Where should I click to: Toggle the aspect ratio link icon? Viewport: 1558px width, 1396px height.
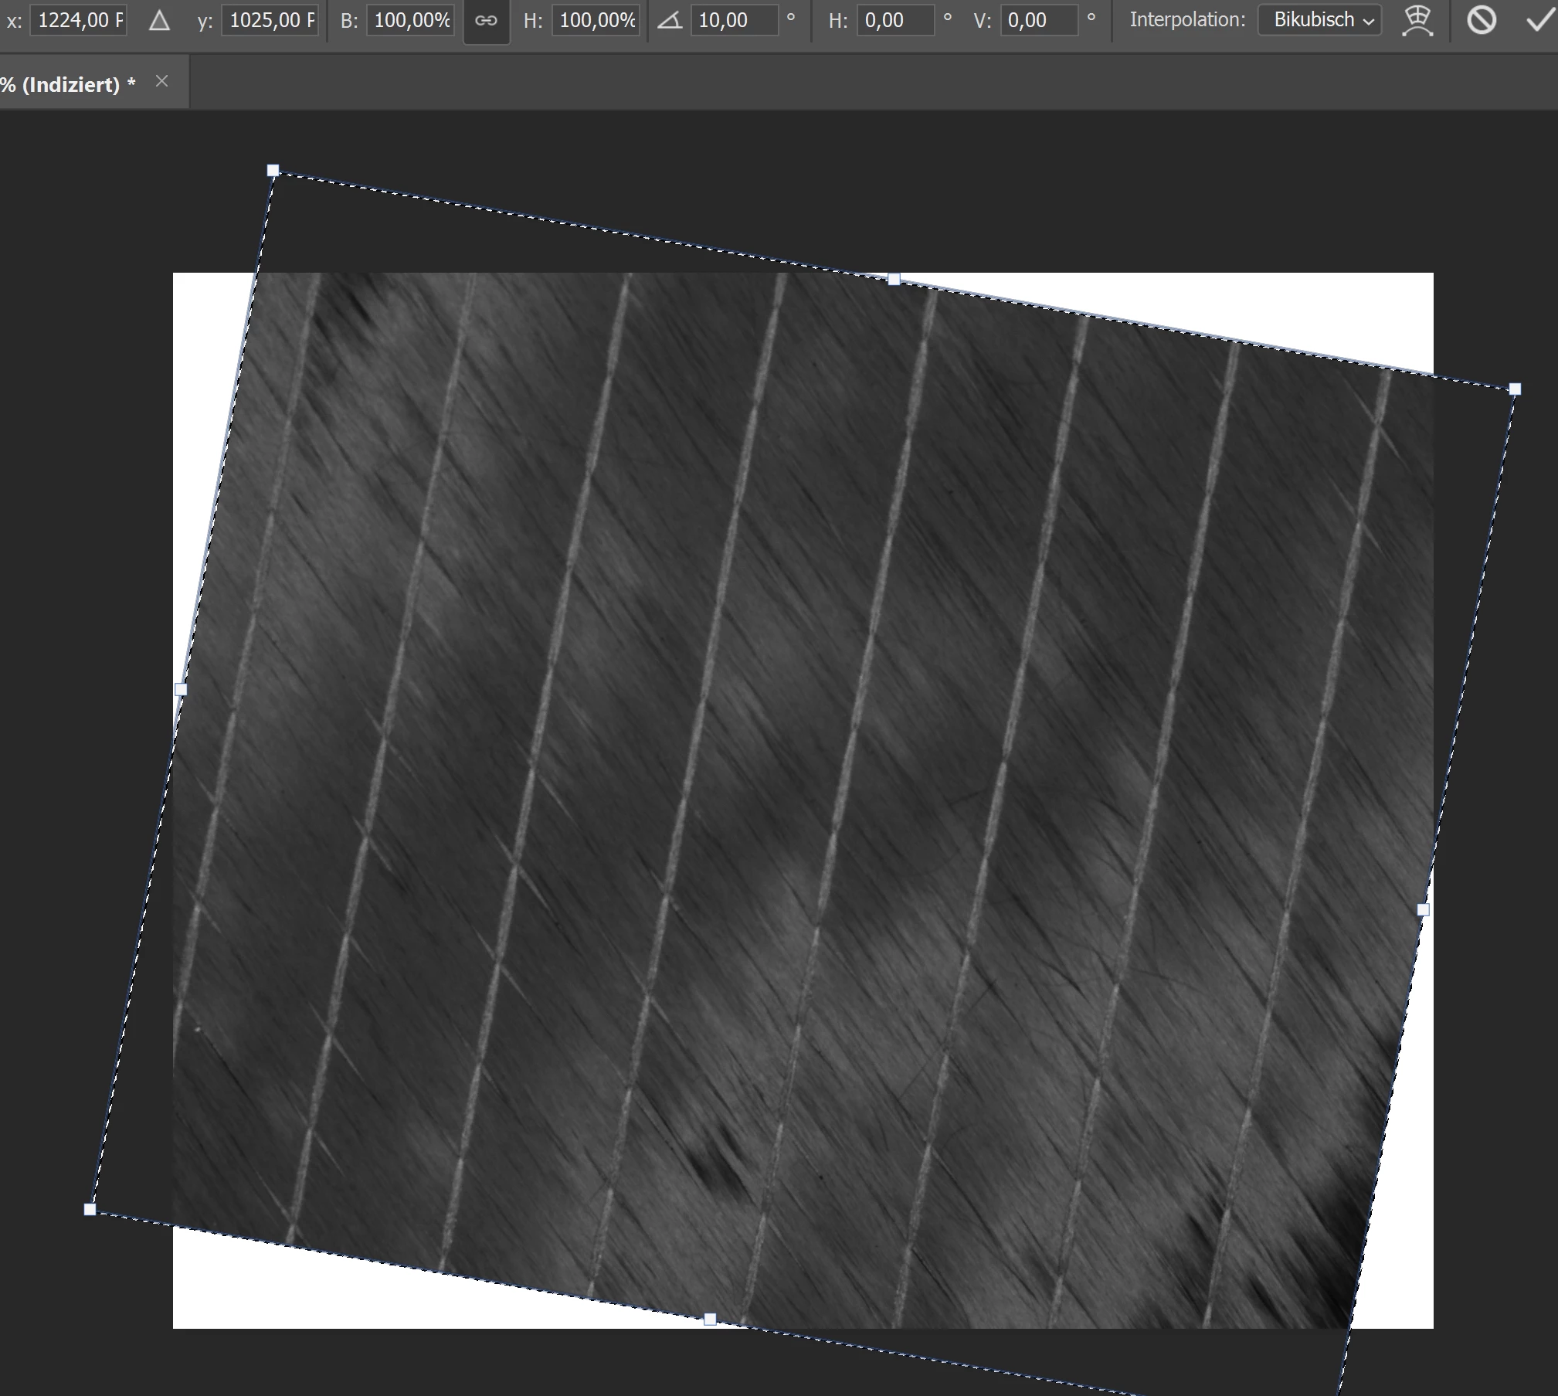[486, 21]
